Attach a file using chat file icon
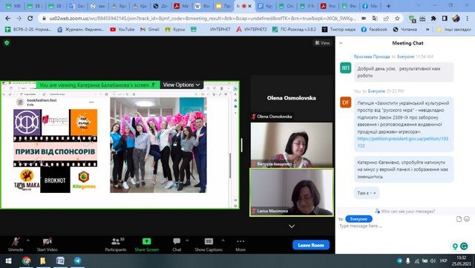Viewport: 475px width, 268px height. click(x=459, y=219)
